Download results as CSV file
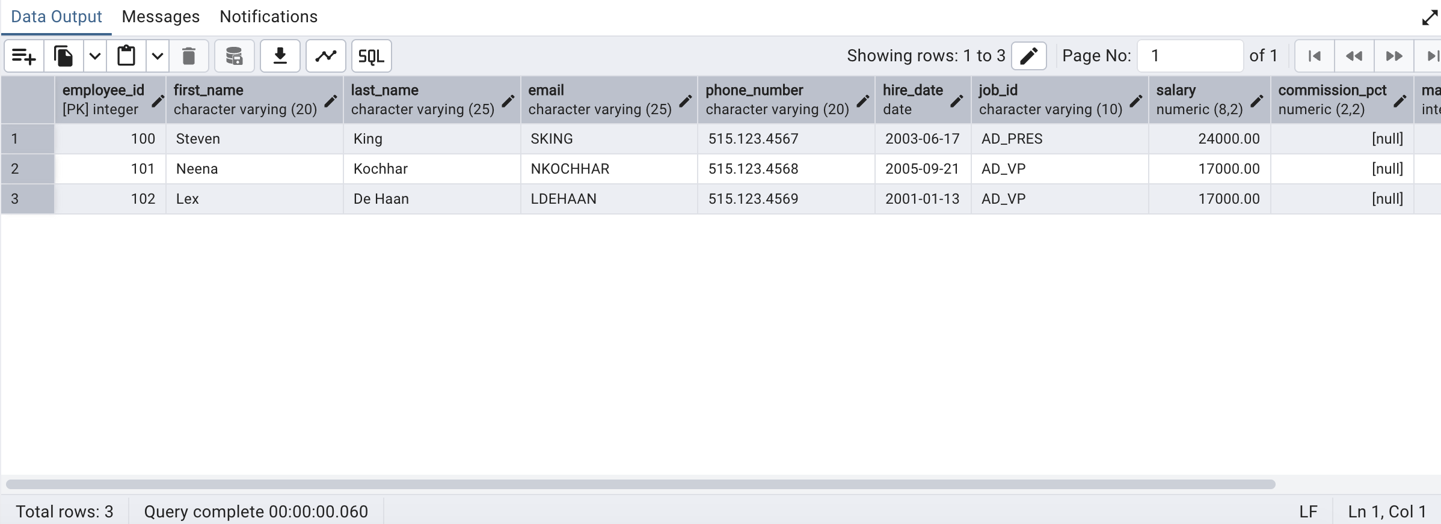1441x524 pixels. coord(280,56)
